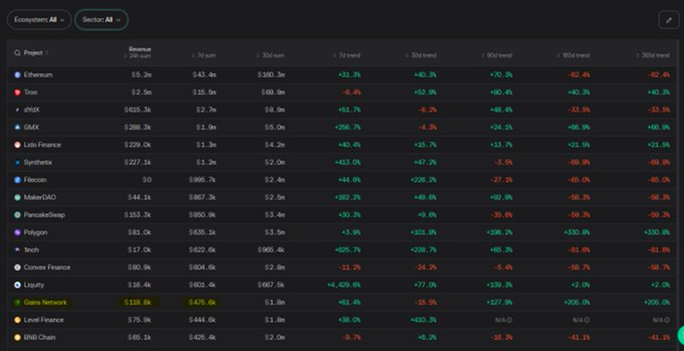Click the green chat bubble at edge
The image size is (684, 351).
pos(681,335)
